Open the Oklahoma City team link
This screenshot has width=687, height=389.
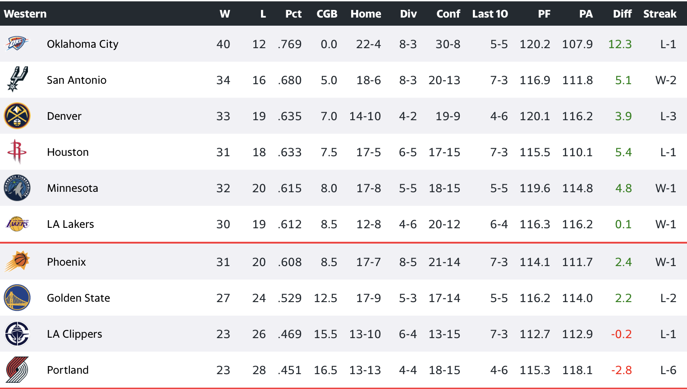[x=82, y=44]
